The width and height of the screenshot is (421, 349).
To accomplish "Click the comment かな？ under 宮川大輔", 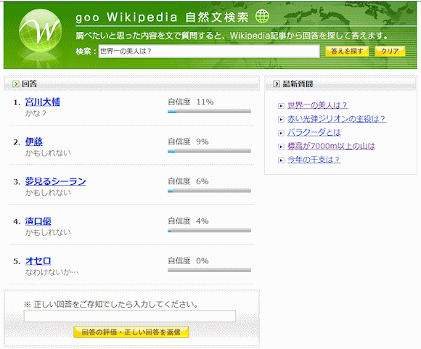I will [36, 113].
